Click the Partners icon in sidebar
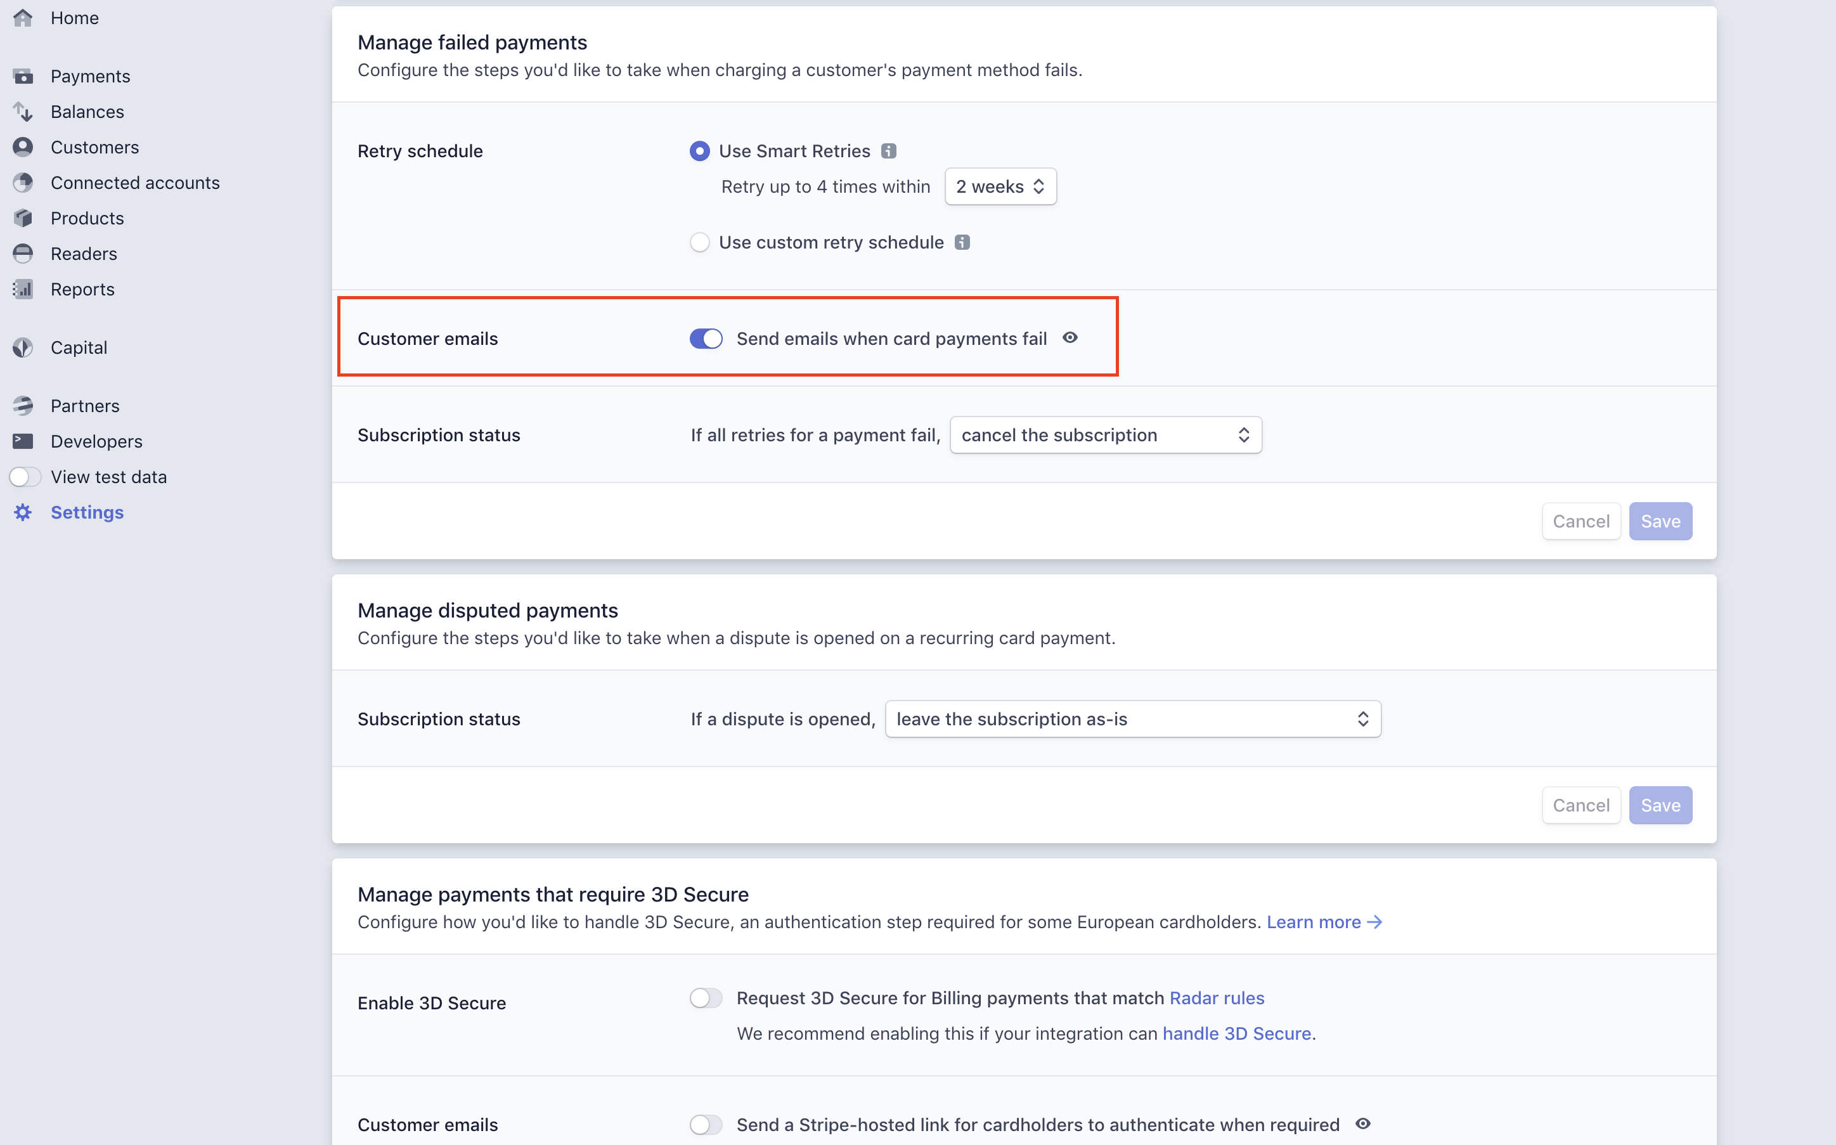 tap(23, 406)
